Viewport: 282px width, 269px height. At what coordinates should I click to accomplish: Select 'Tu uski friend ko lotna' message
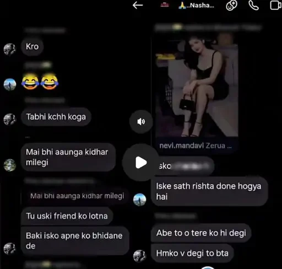click(x=67, y=216)
